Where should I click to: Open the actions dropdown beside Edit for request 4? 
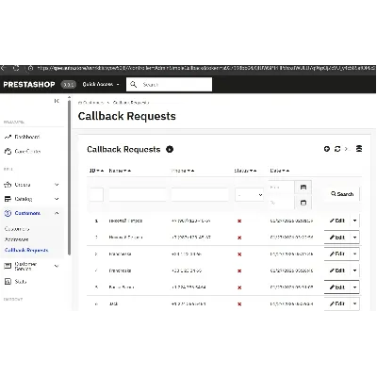354,270
